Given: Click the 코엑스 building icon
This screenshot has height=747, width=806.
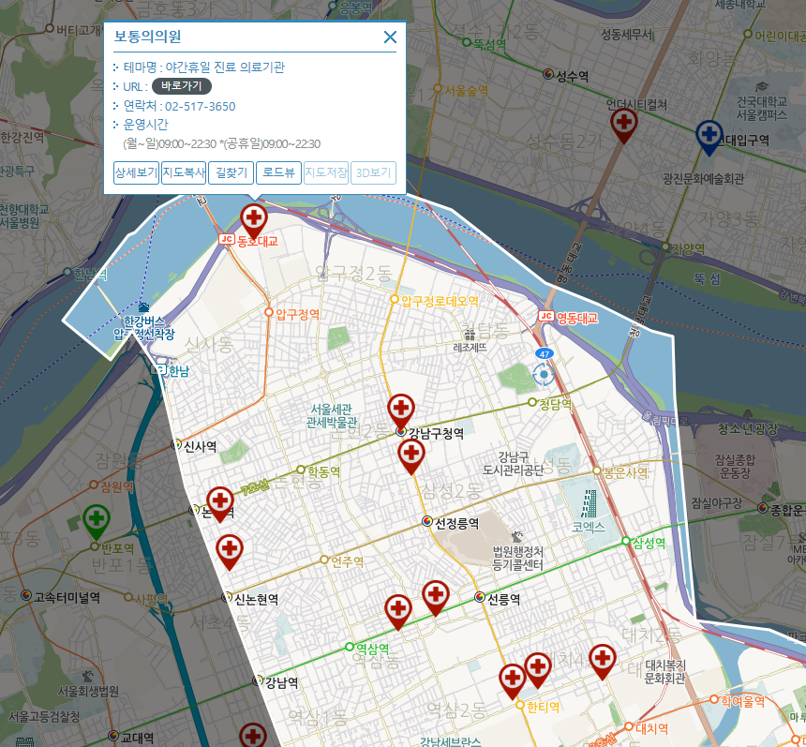Looking at the screenshot, I should (x=590, y=503).
